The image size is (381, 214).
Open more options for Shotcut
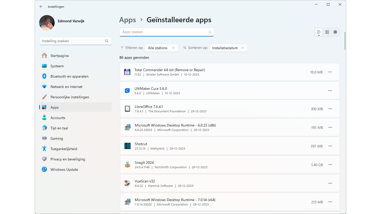[330, 146]
